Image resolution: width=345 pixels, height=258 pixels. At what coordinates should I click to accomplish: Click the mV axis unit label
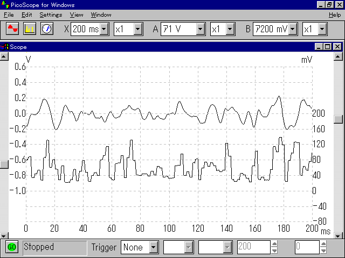click(307, 60)
